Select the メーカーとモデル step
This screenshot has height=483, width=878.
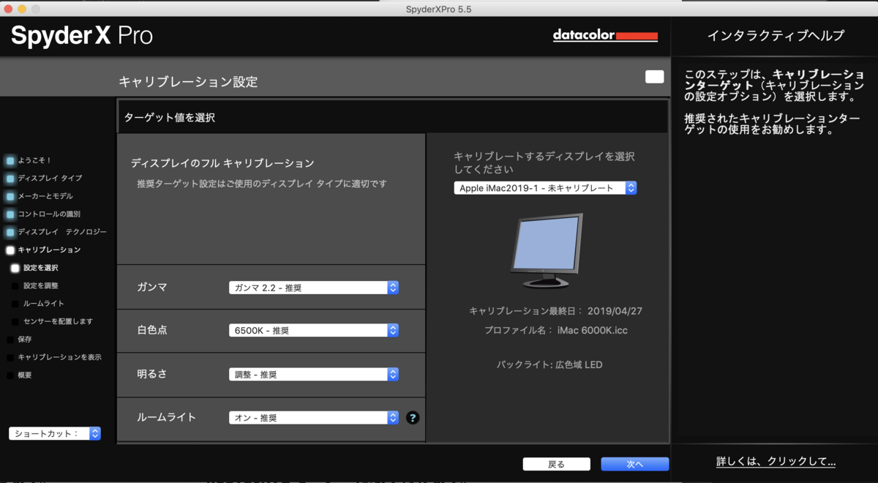(10, 195)
